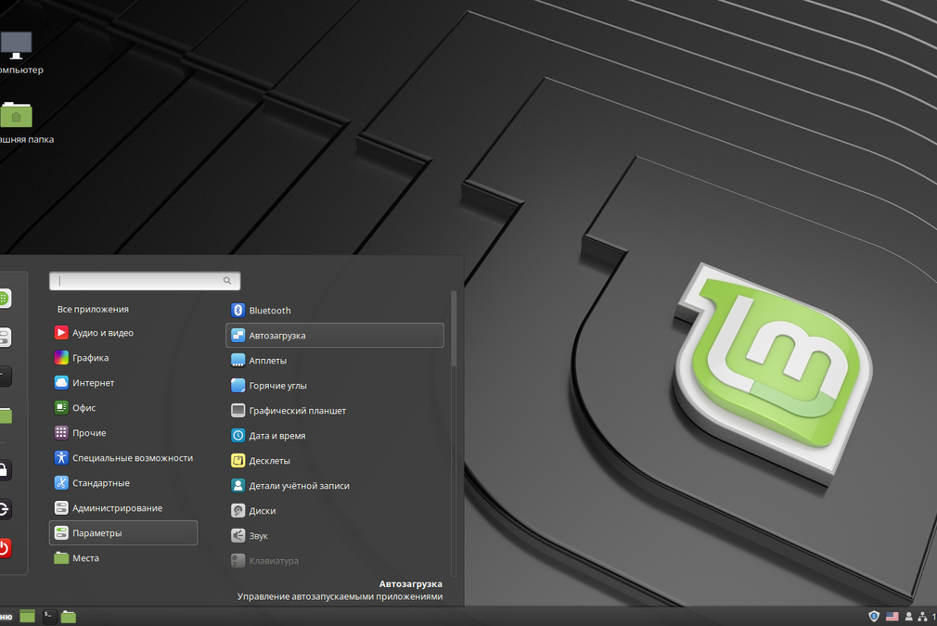Open the file manager from the panel
The image size is (937, 626).
(69, 616)
